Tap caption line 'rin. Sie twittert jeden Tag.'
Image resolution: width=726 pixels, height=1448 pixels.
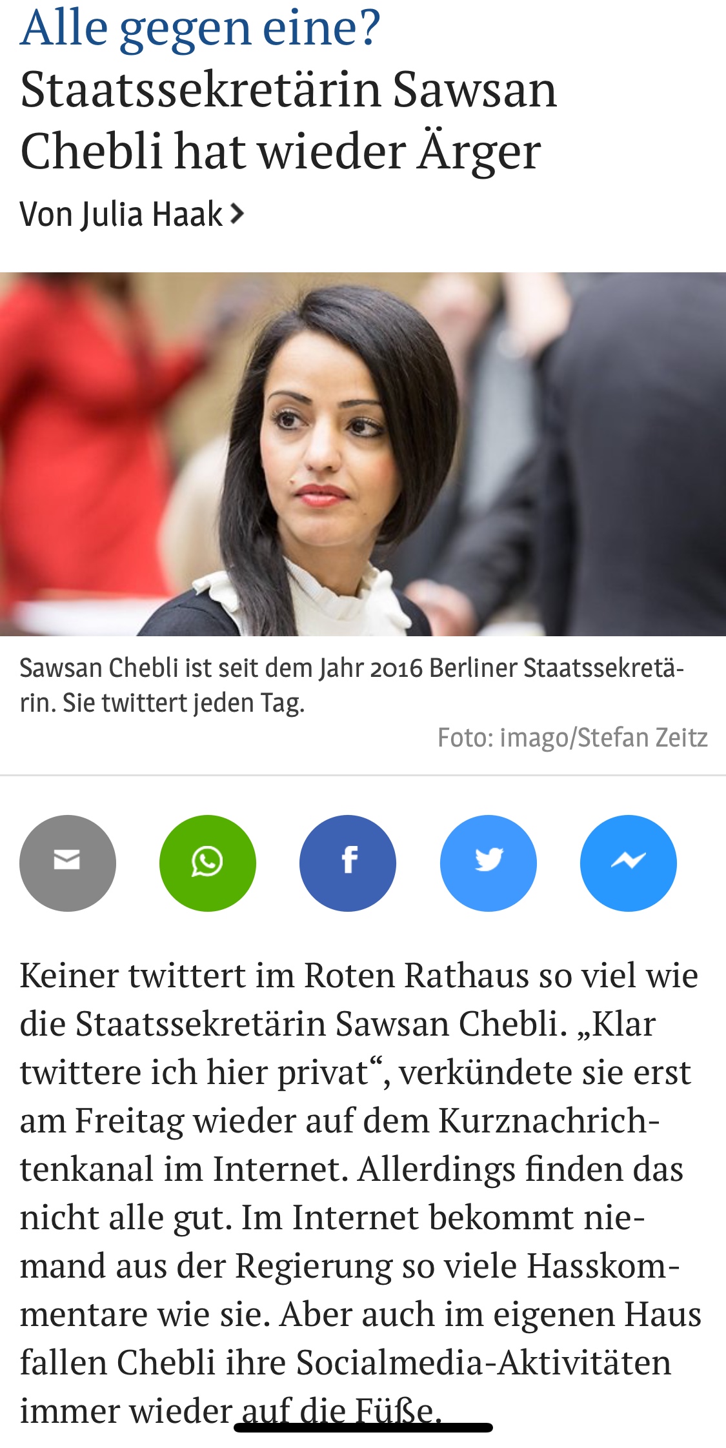click(x=162, y=703)
